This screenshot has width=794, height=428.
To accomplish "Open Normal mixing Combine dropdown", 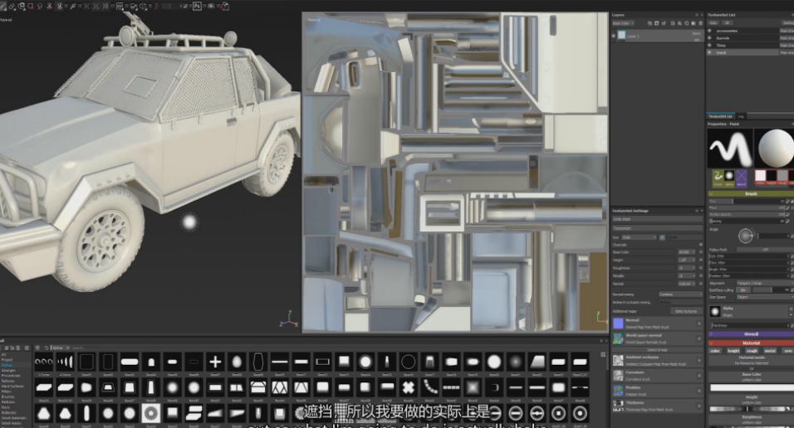I will coord(680,294).
